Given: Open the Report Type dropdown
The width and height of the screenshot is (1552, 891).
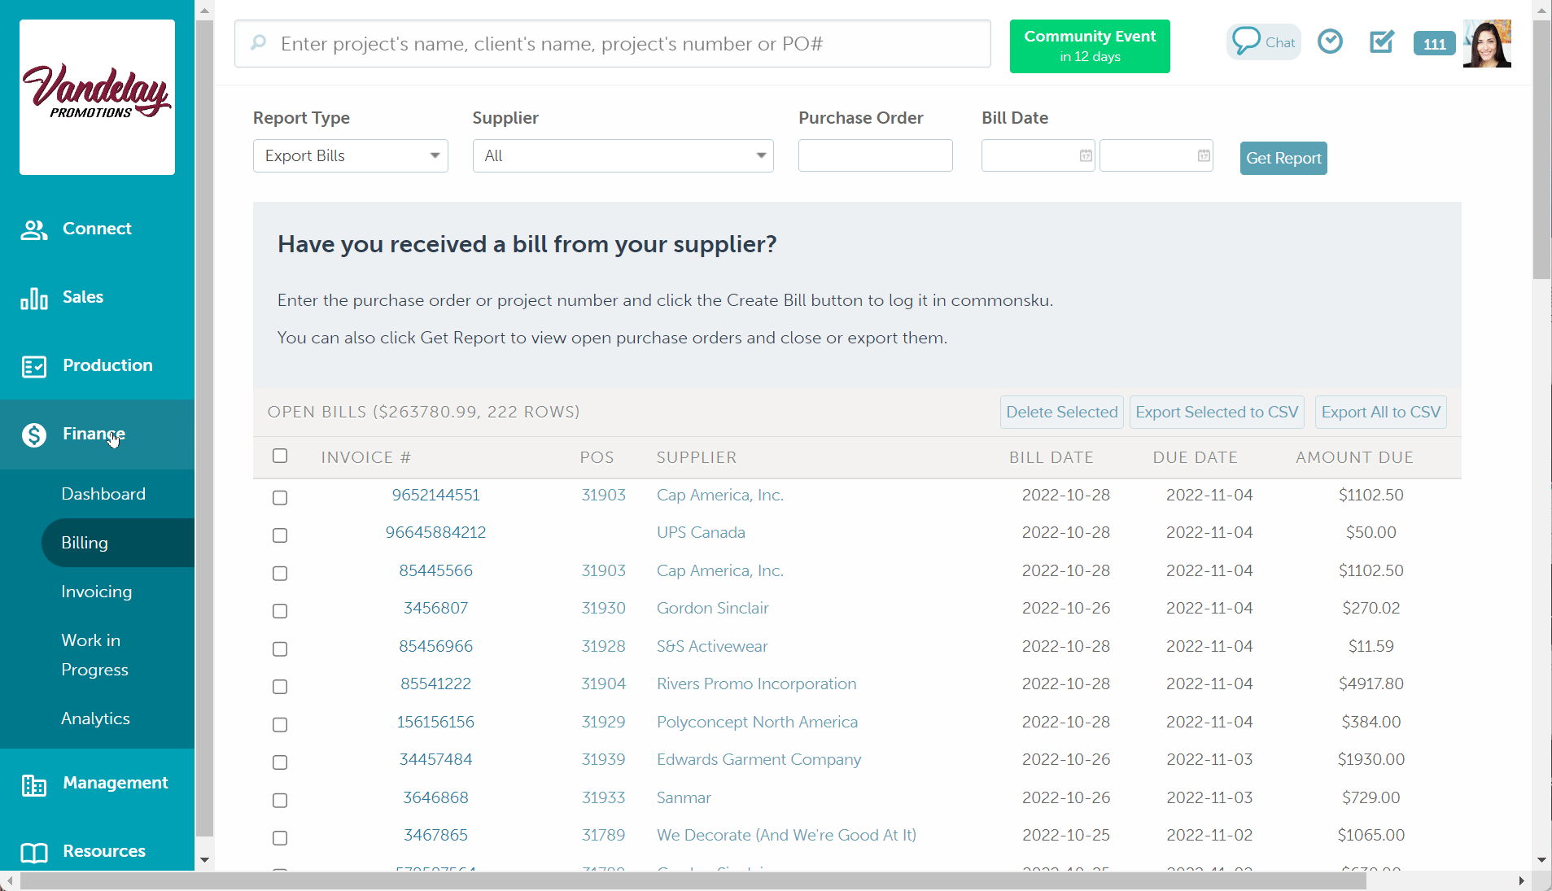Looking at the screenshot, I should pyautogui.click(x=350, y=155).
